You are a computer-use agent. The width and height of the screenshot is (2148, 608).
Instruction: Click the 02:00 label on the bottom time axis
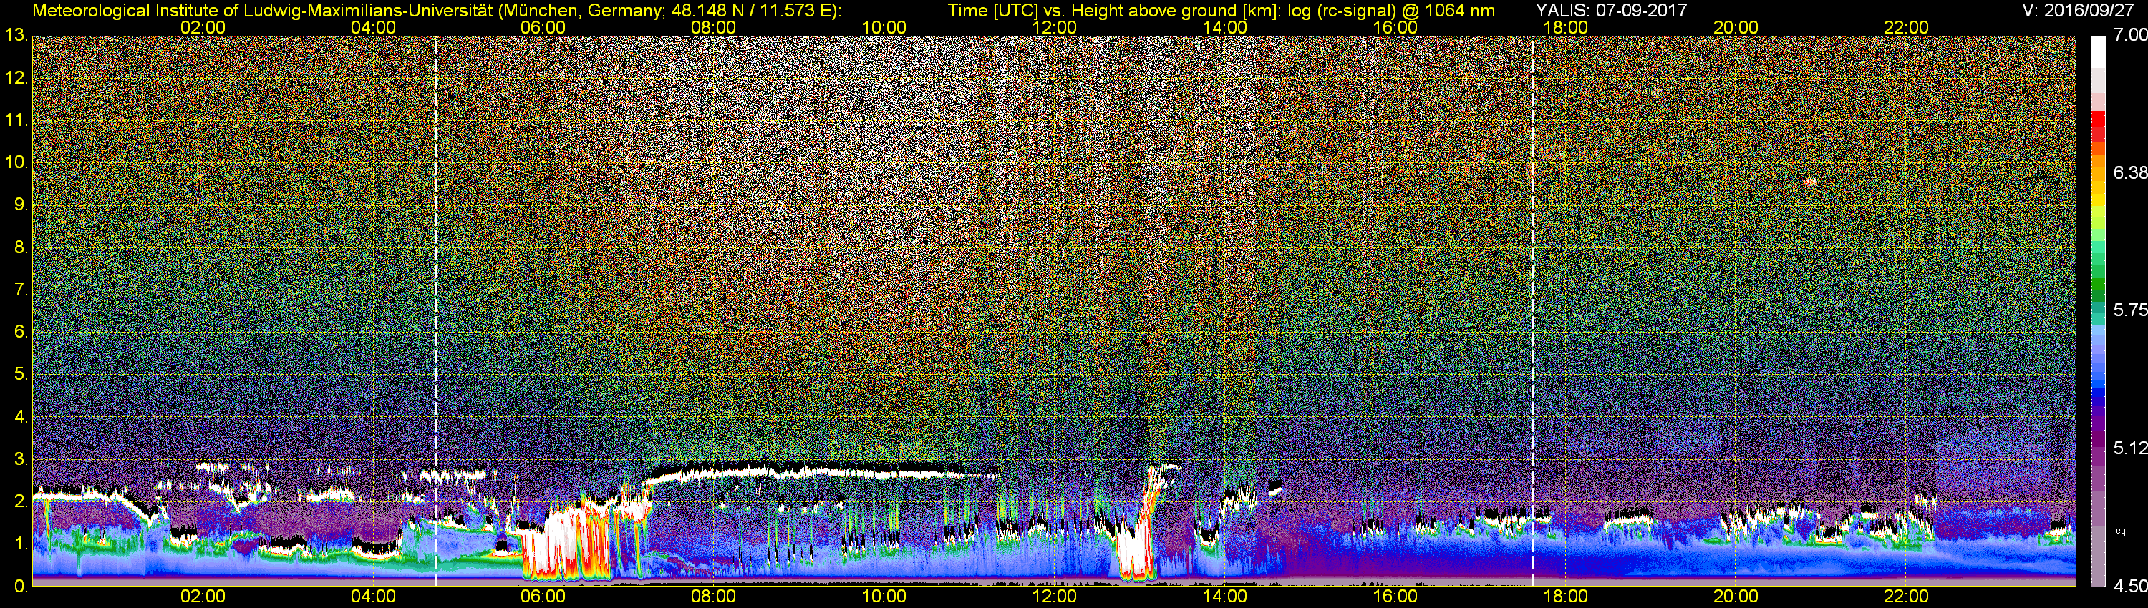click(x=203, y=597)
